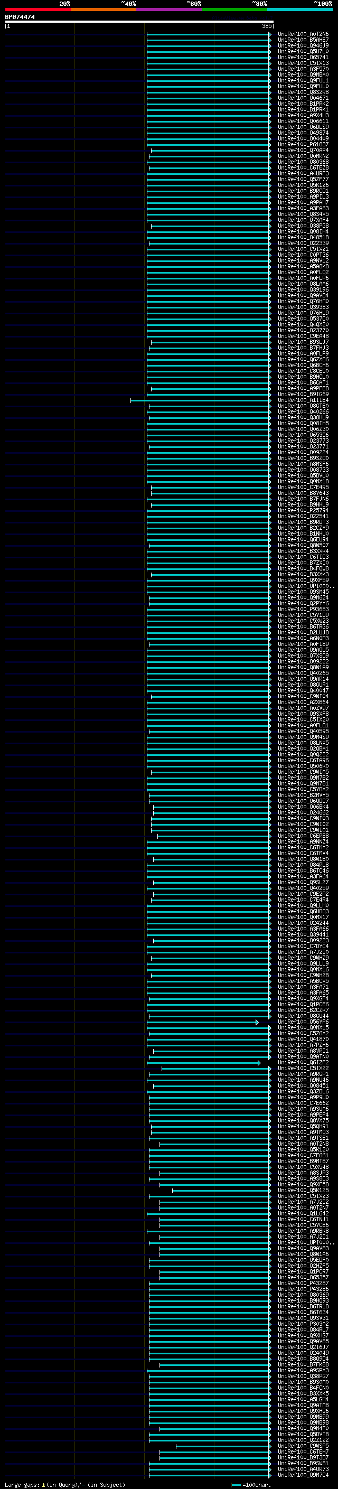The width and height of the screenshot is (338, 1489).
Task: Select the UniRef100_A1IIE4 label
Action: 303,400
